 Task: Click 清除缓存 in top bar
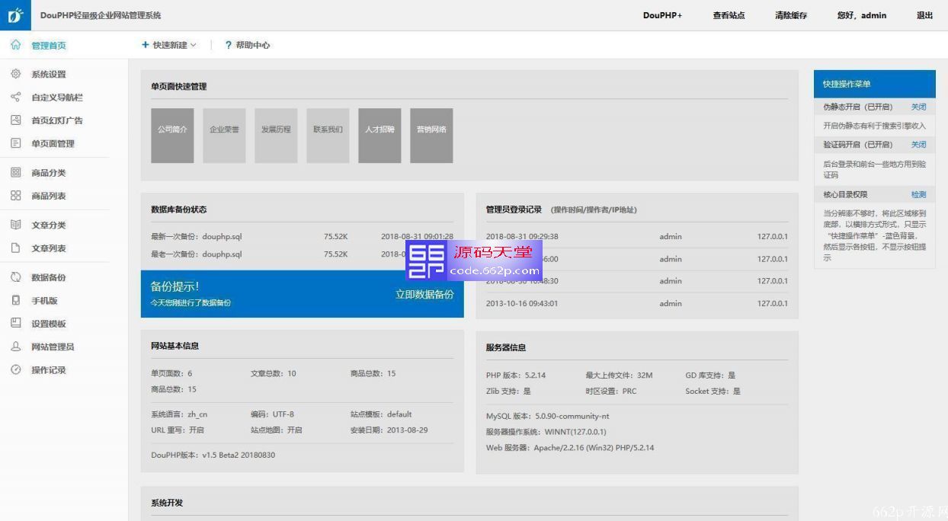pyautogui.click(x=791, y=15)
